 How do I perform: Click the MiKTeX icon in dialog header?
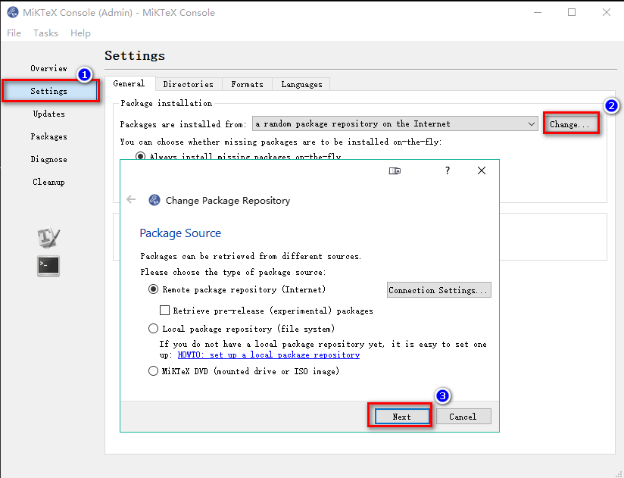154,200
